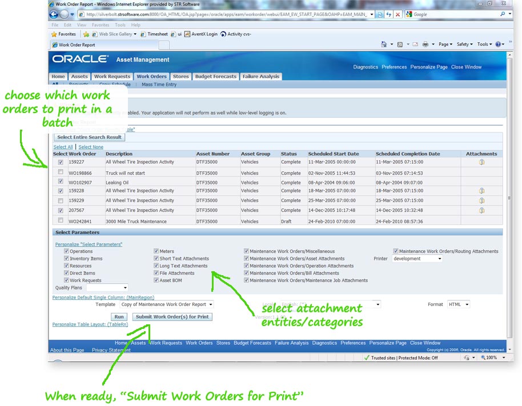Toggle checkbox for work order 159227
This screenshot has height=406, width=522.
(61, 162)
